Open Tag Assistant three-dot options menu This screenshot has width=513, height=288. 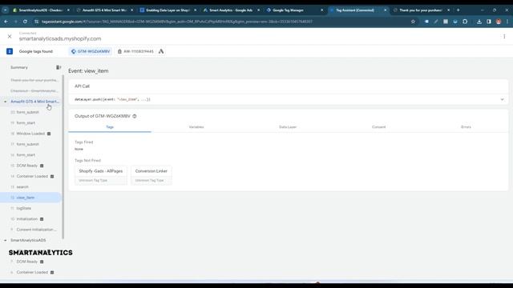coord(504,37)
